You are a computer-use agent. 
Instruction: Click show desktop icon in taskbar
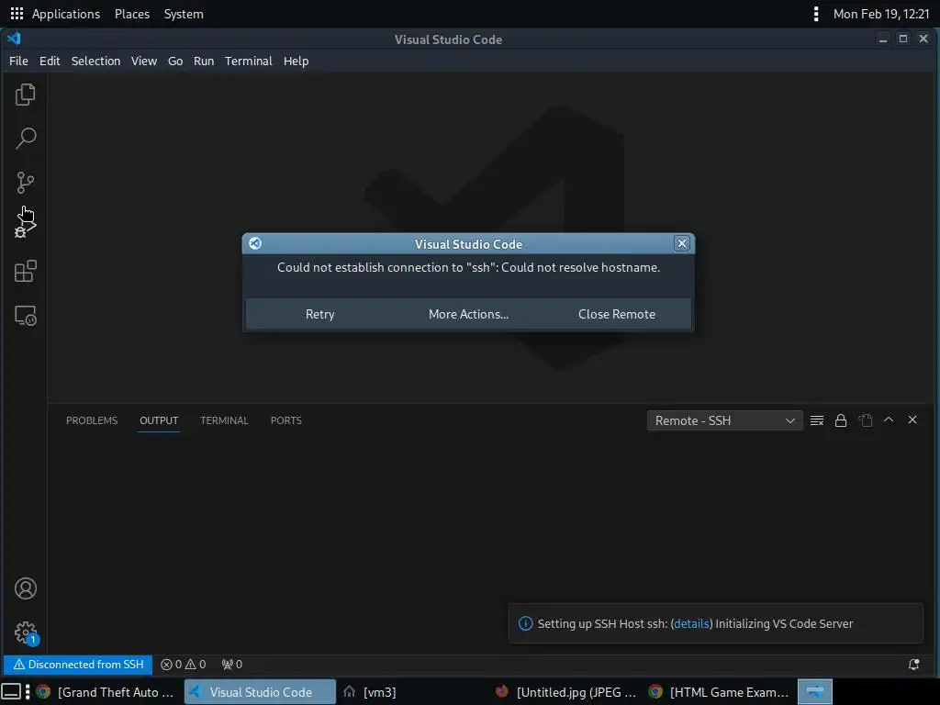[11, 692]
